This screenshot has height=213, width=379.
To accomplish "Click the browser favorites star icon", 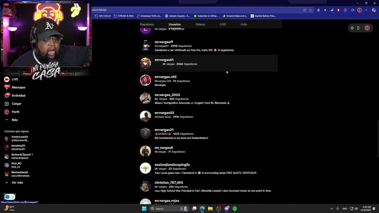I will (x=311, y=10).
